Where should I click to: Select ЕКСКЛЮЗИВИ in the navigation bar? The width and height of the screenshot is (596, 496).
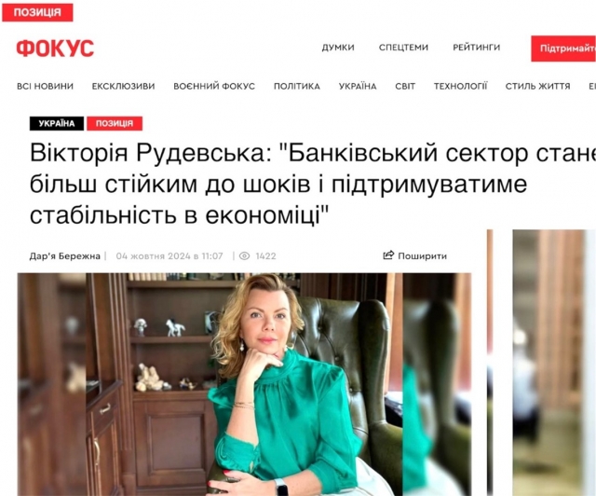[123, 87]
